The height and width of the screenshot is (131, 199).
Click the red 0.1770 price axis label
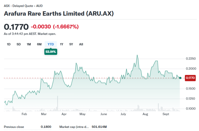click(190, 78)
